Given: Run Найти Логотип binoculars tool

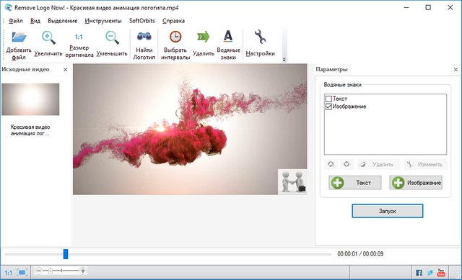Looking at the screenshot, I should 144,37.
